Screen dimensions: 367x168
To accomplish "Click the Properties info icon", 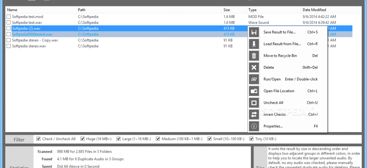I will [x=254, y=126].
